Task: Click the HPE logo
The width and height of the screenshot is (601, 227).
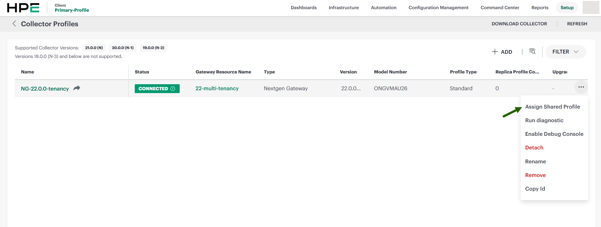Action: 23,8
